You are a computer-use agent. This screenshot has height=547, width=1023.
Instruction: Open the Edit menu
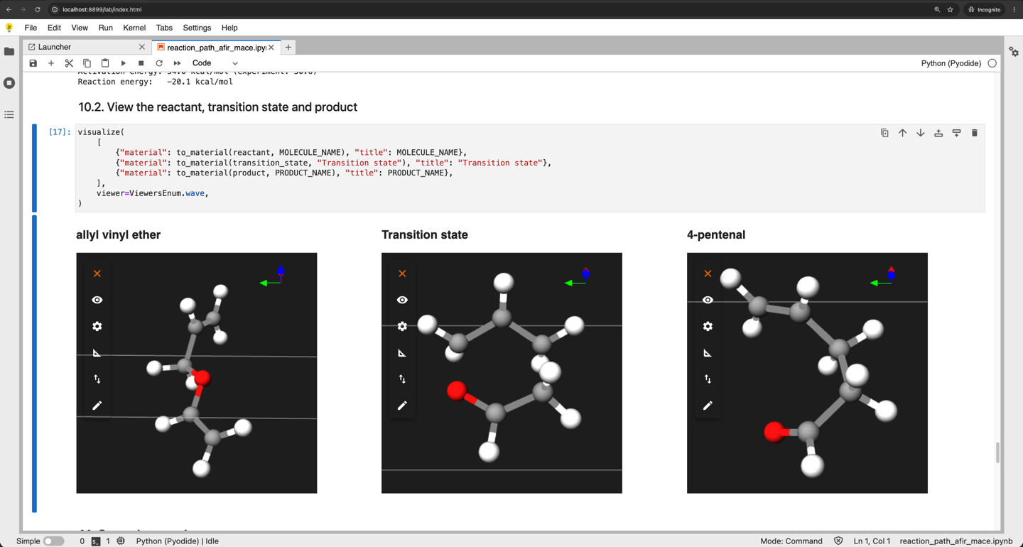pos(54,28)
